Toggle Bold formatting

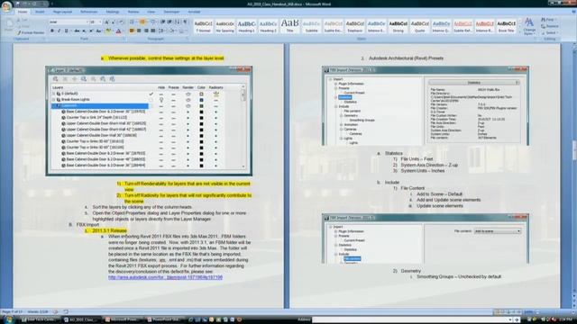[52, 31]
